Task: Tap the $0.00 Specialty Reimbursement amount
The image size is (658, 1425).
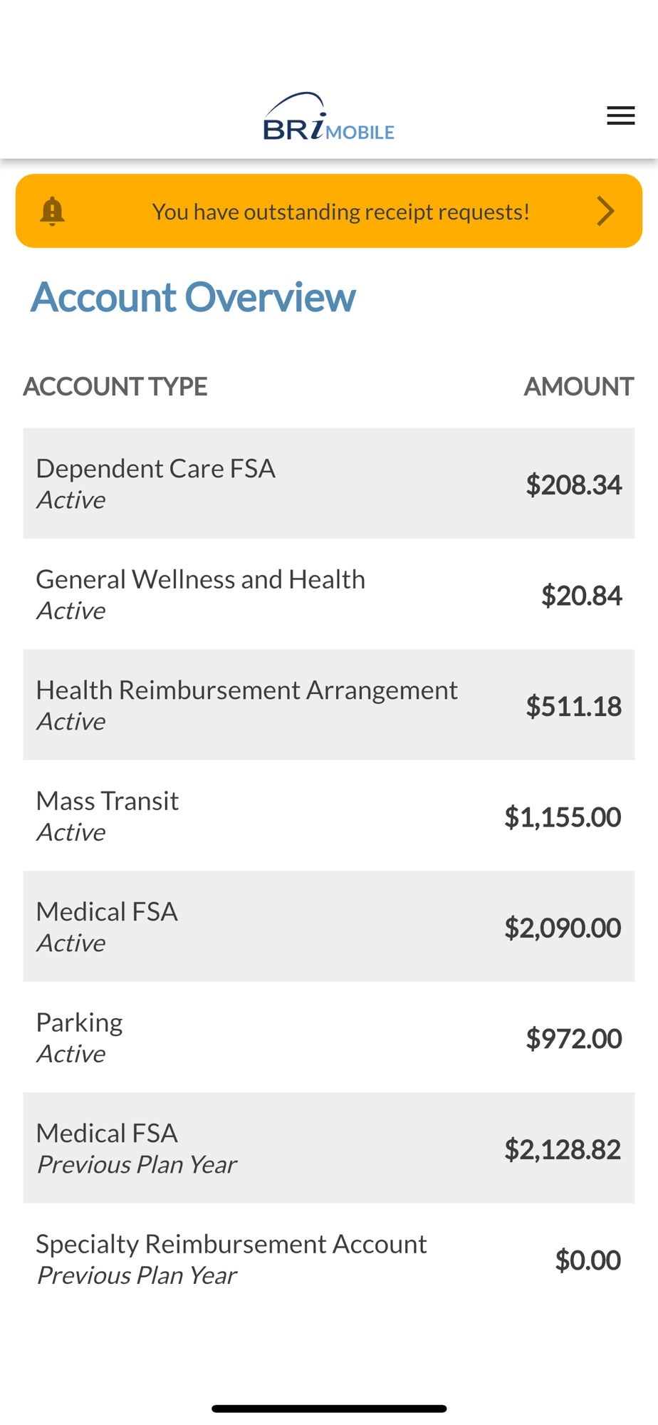Action: (588, 1260)
